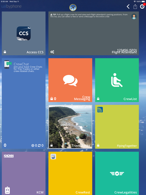Screen dimensions: 146x195
Task: Read the TIP message text
Action: (89, 15)
